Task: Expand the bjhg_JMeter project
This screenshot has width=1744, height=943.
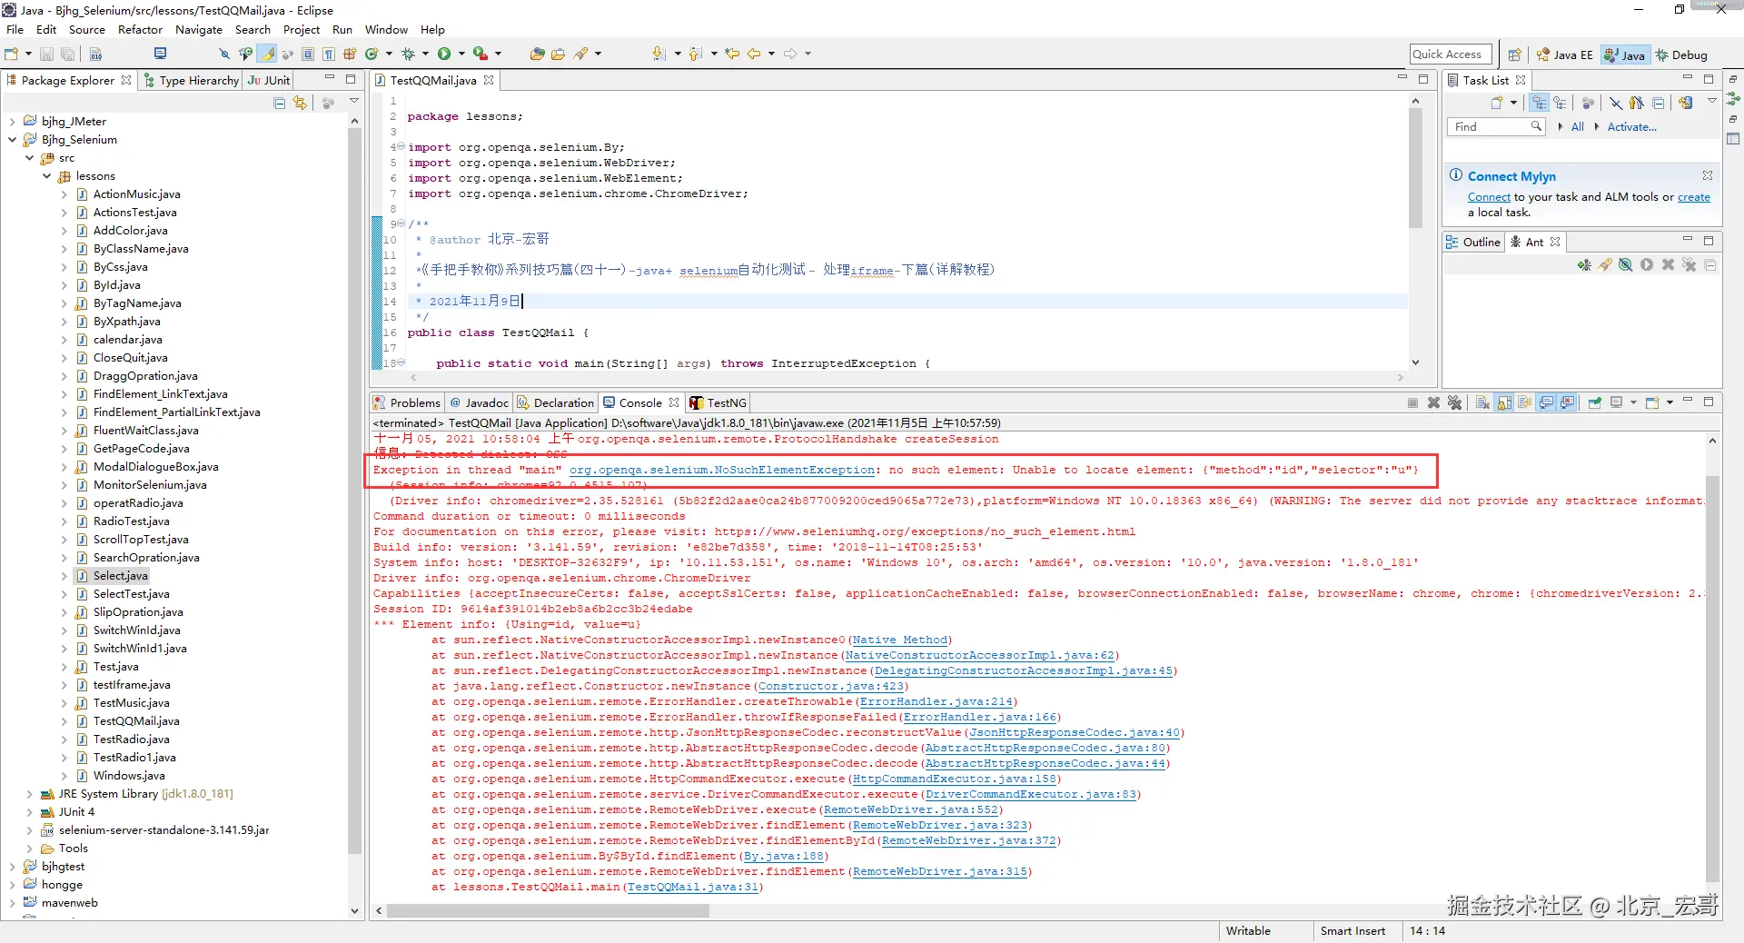Action: click(12, 122)
